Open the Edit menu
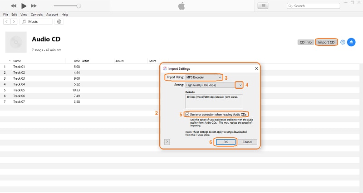Viewport: 363px width, 193px height. (14, 14)
